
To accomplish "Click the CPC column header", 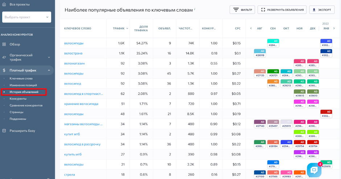I will (238, 29).
